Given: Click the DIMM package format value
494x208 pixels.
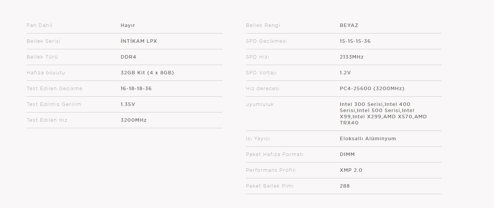Looking at the screenshot, I should [x=347, y=154].
